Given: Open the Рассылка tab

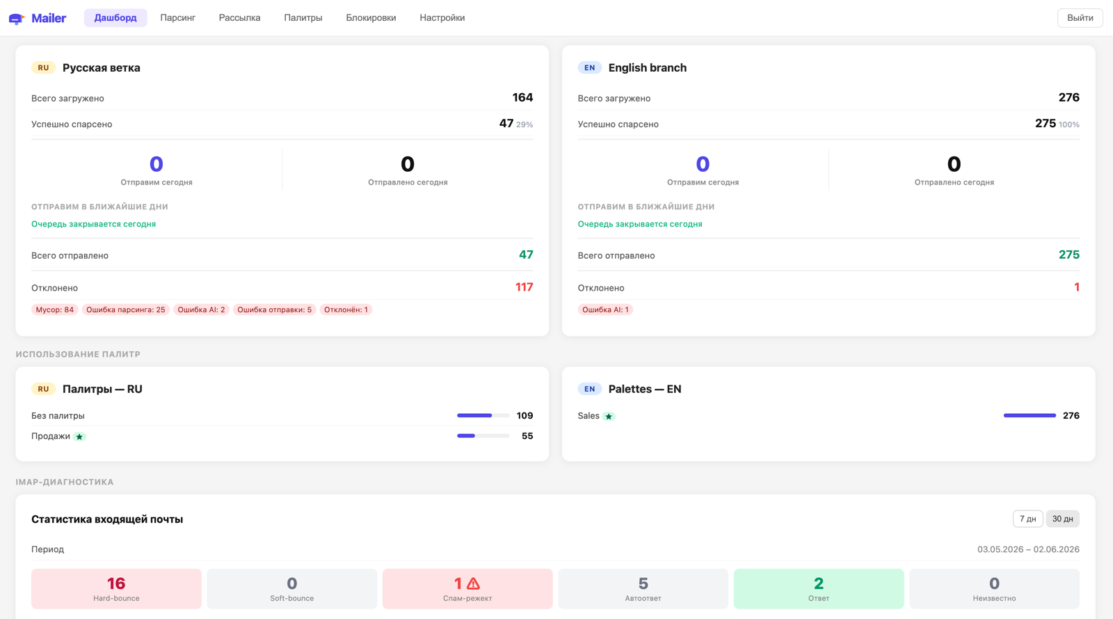Looking at the screenshot, I should (239, 18).
